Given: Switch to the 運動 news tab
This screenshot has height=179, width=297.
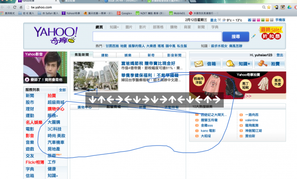Looking at the screenshot, I should coord(104,55).
